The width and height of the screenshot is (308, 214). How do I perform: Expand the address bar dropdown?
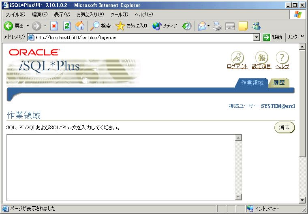click(256, 37)
